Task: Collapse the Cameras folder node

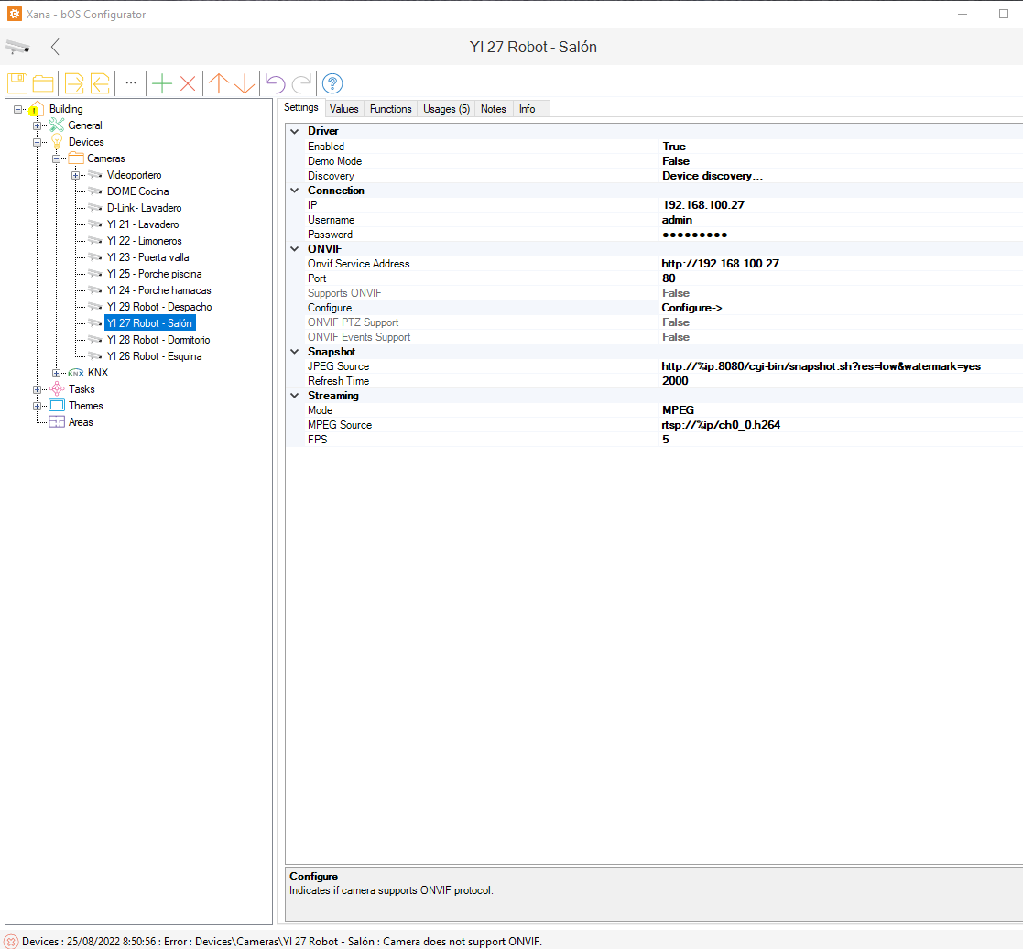Action: coord(56,158)
